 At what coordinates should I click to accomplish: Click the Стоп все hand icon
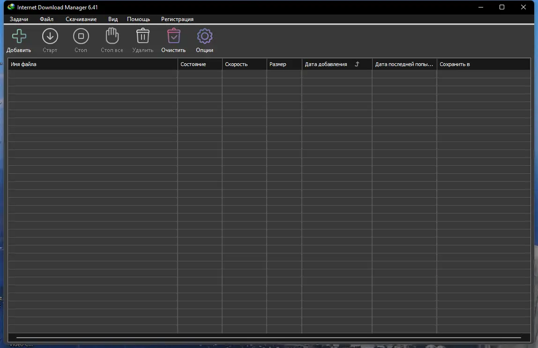[x=112, y=36]
